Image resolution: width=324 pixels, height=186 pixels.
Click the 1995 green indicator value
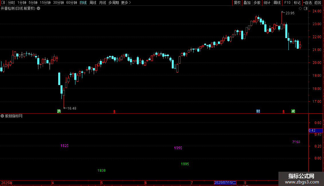(x=185, y=164)
